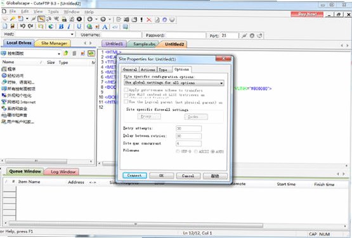The width and height of the screenshot is (352, 238).
Task: Select the Type tab in Site Properties
Action: (163, 70)
